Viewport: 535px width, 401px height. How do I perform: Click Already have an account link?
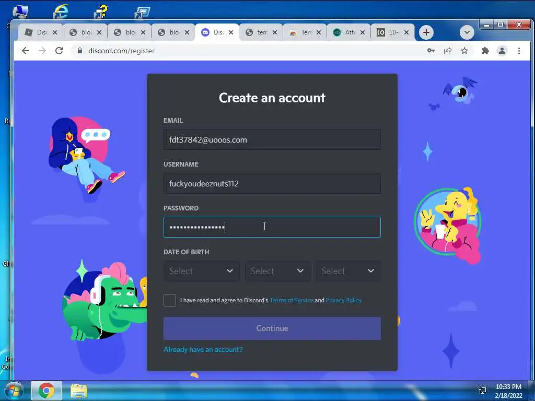click(203, 349)
